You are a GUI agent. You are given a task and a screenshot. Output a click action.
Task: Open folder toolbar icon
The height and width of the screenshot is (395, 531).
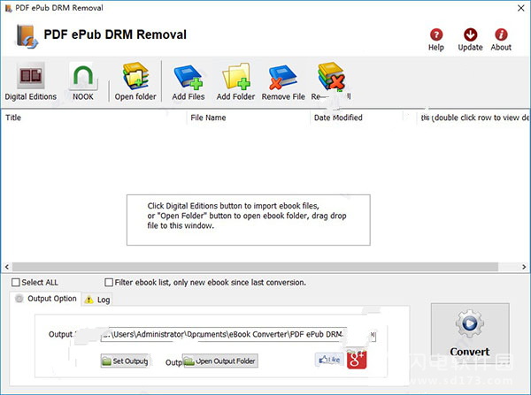pyautogui.click(x=135, y=82)
